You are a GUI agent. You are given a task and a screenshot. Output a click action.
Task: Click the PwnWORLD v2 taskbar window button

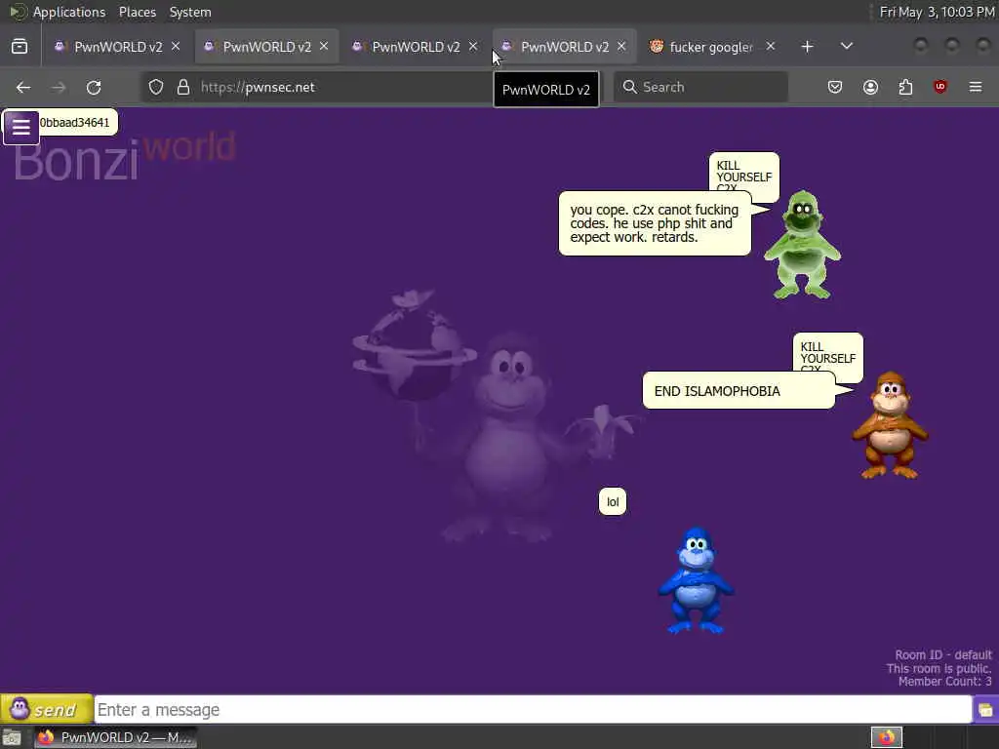[x=115, y=737]
